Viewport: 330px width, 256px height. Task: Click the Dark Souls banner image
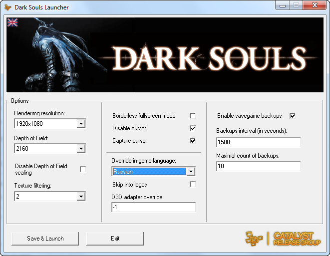pyautogui.click(x=165, y=55)
